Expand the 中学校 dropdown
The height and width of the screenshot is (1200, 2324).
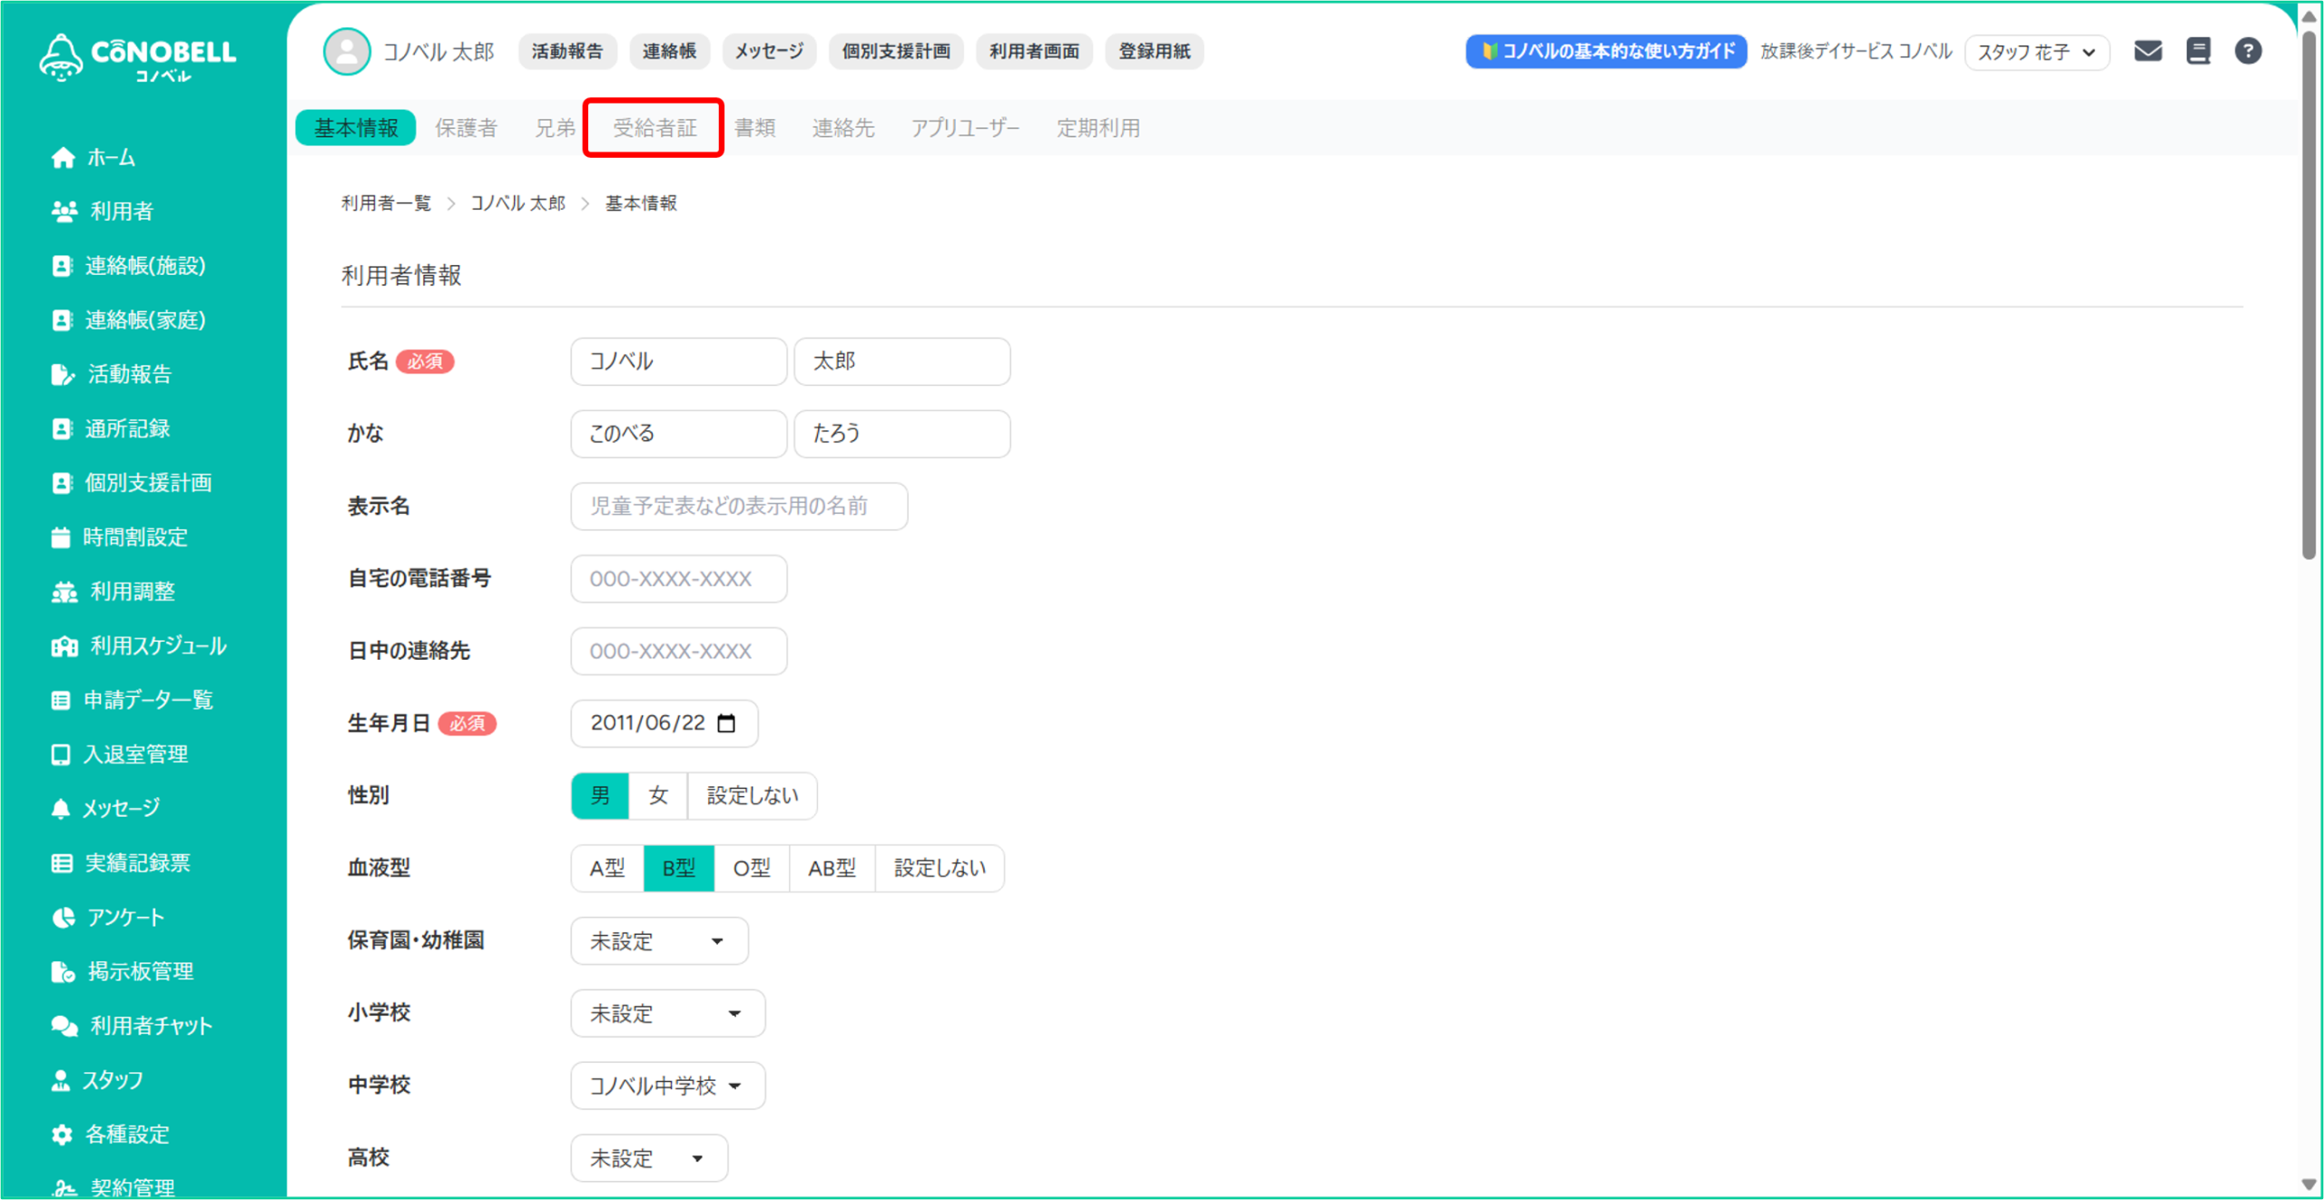[667, 1086]
